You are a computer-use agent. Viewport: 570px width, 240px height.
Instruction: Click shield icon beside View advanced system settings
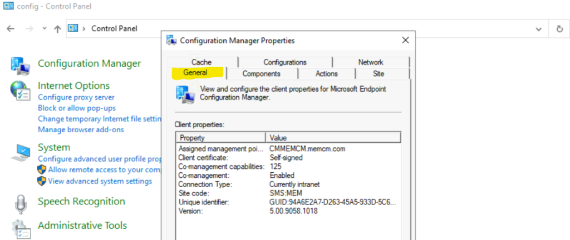tap(42, 181)
